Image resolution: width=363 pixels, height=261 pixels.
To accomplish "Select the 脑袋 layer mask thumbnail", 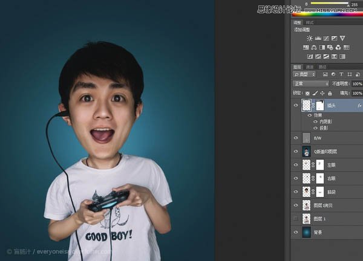I will pos(320,192).
